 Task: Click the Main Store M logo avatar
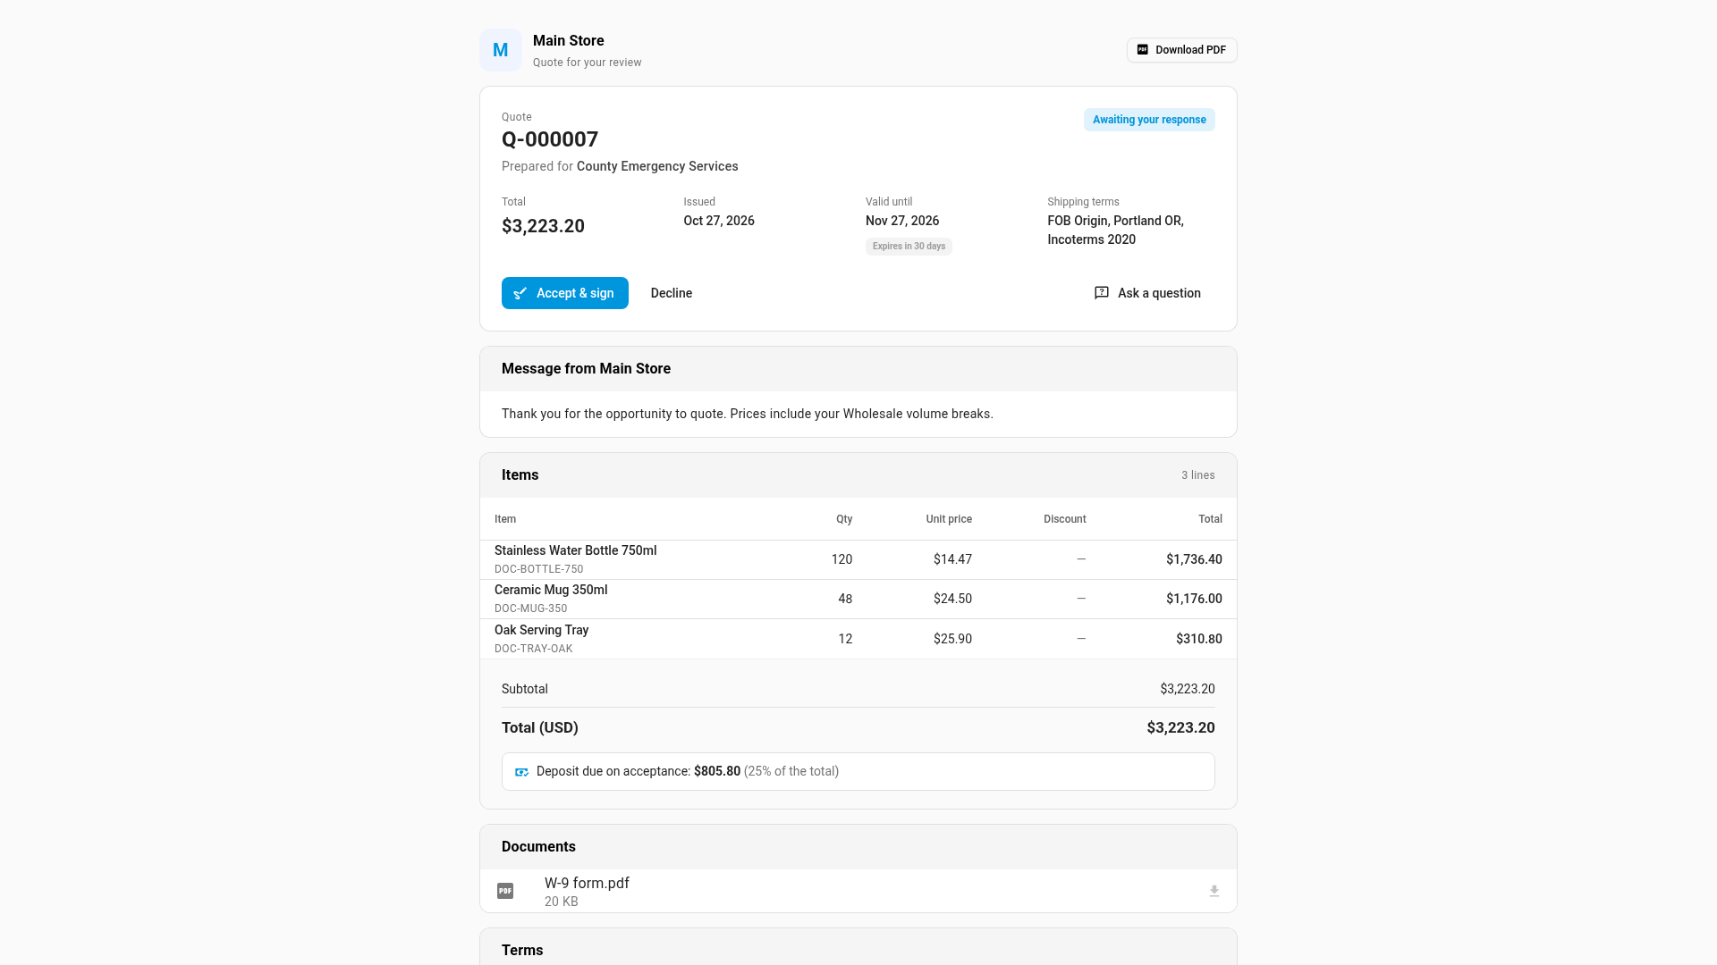pos(501,50)
